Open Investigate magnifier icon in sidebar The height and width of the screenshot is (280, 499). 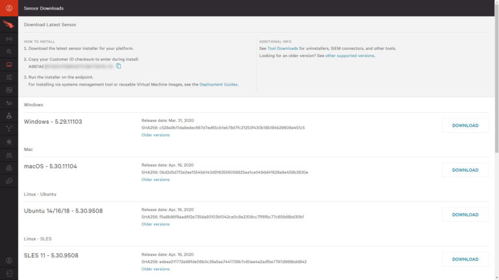(x=9, y=51)
